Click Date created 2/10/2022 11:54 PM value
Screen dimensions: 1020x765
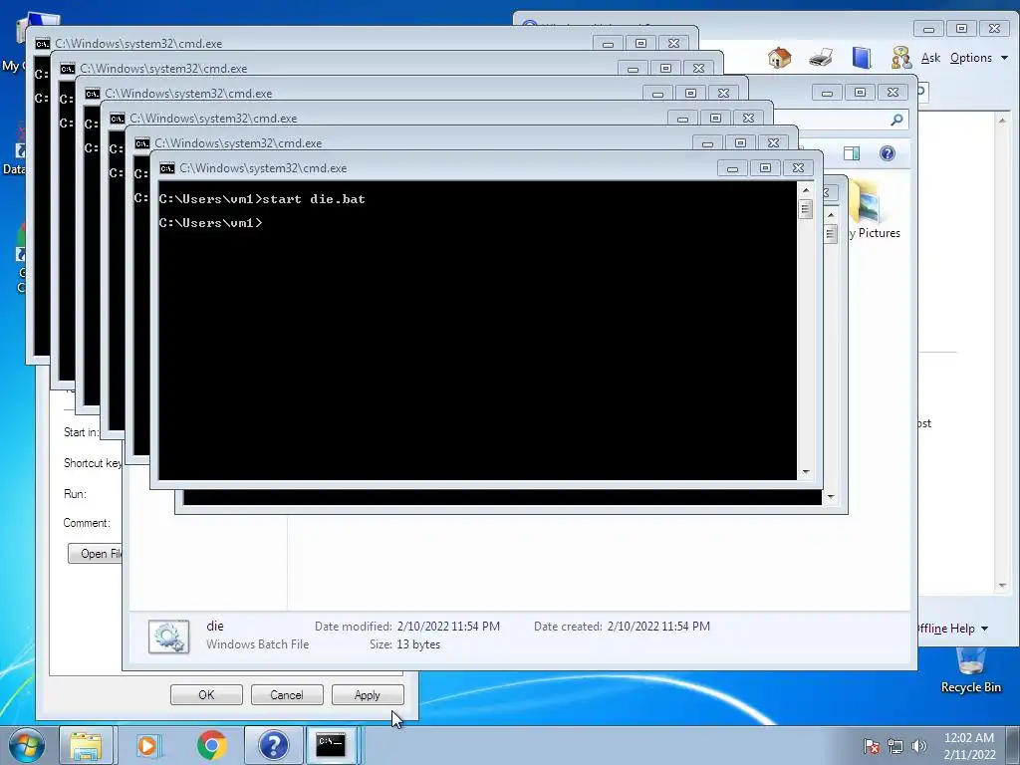(658, 626)
